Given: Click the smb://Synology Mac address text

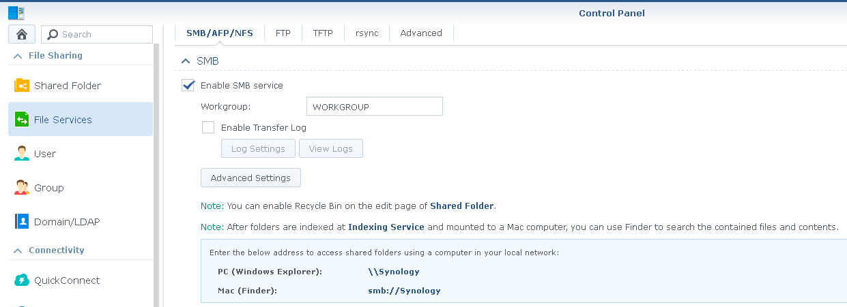Looking at the screenshot, I should pos(404,291).
